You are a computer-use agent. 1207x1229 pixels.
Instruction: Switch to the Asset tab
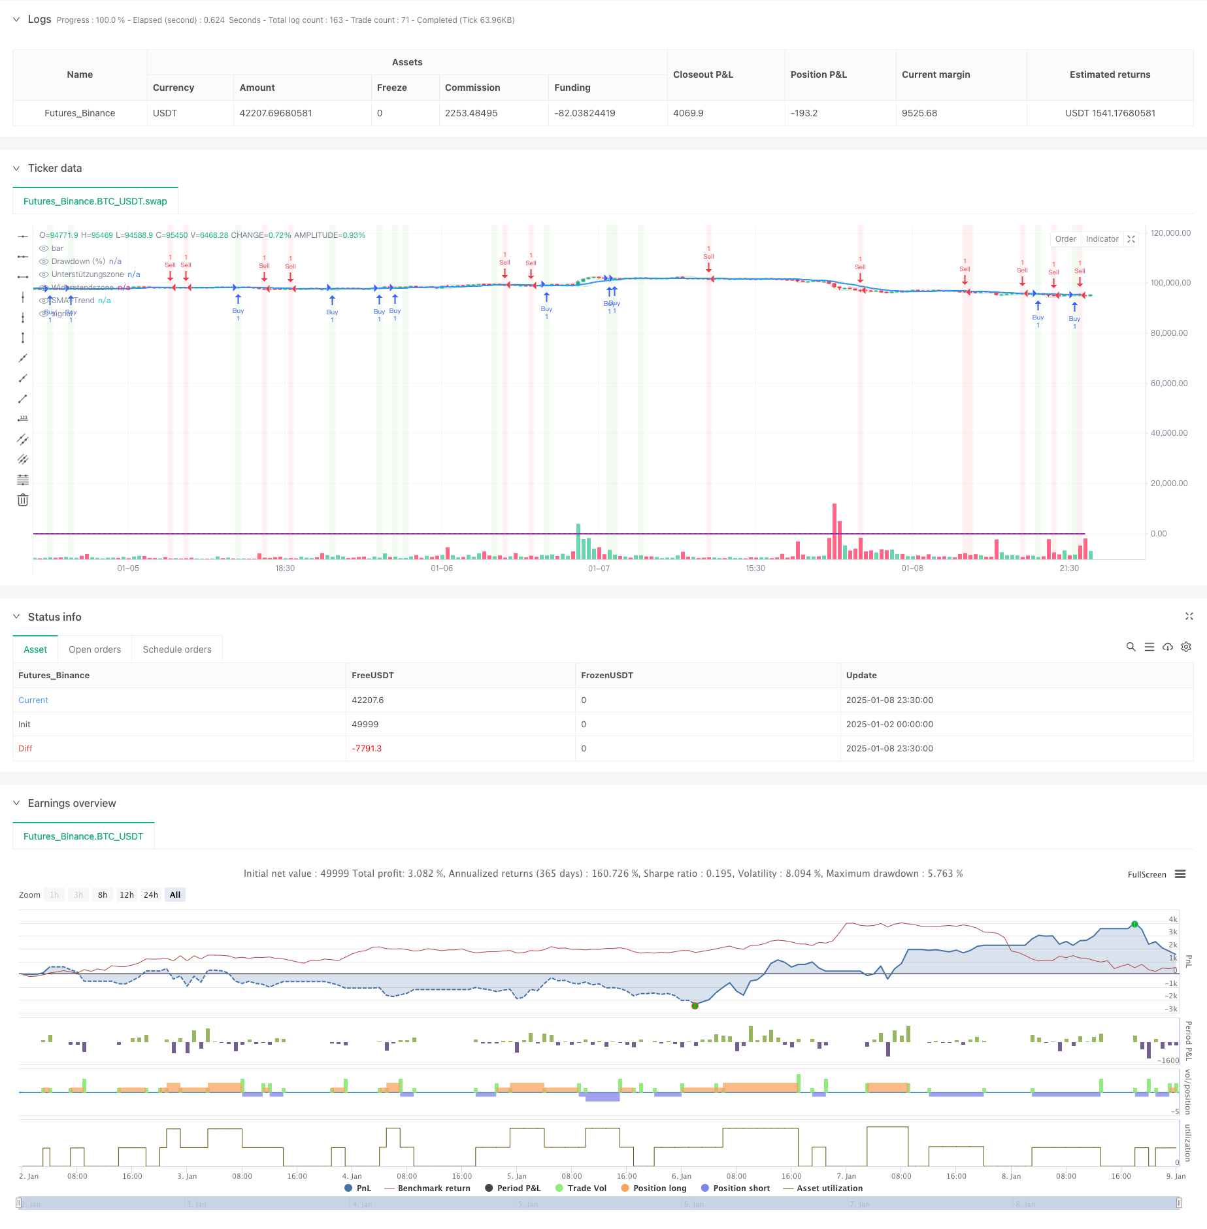[35, 649]
